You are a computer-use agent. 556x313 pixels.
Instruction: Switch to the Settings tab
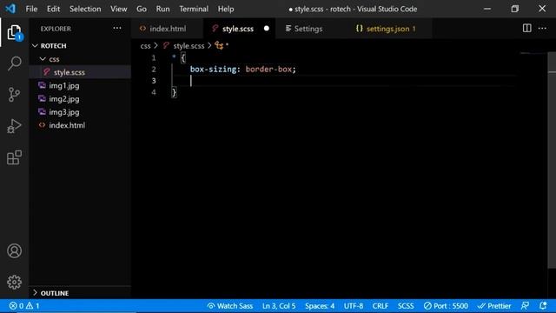[308, 29]
